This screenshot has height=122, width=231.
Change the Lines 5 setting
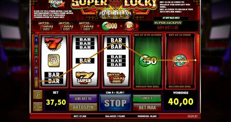tap(147, 98)
